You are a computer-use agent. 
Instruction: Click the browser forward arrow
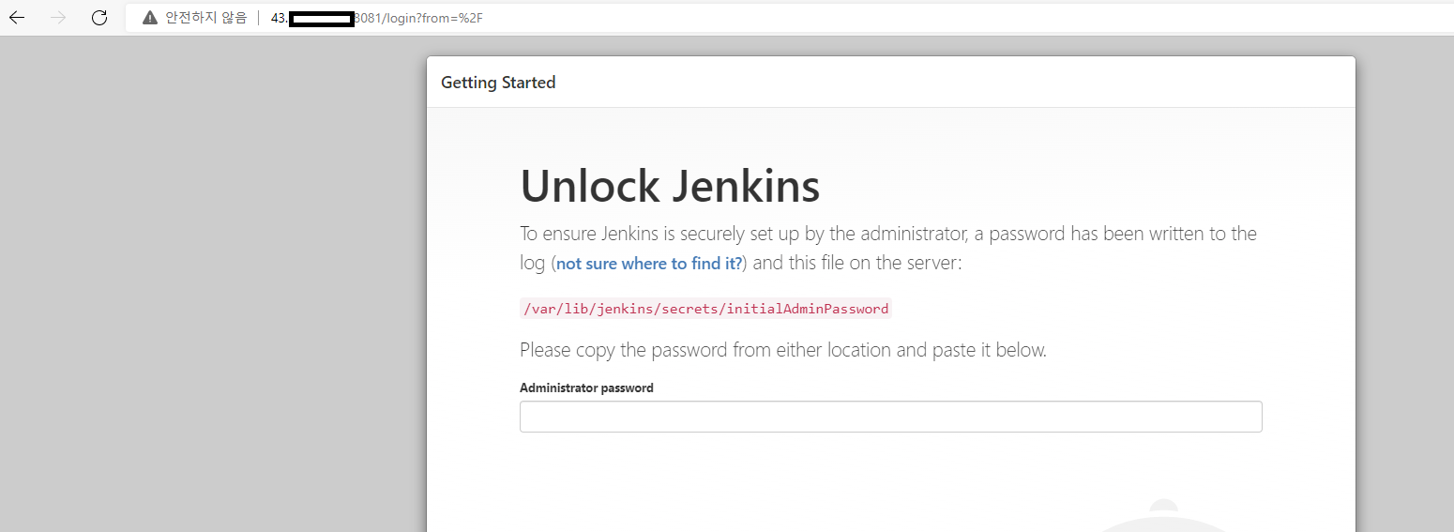[x=58, y=18]
